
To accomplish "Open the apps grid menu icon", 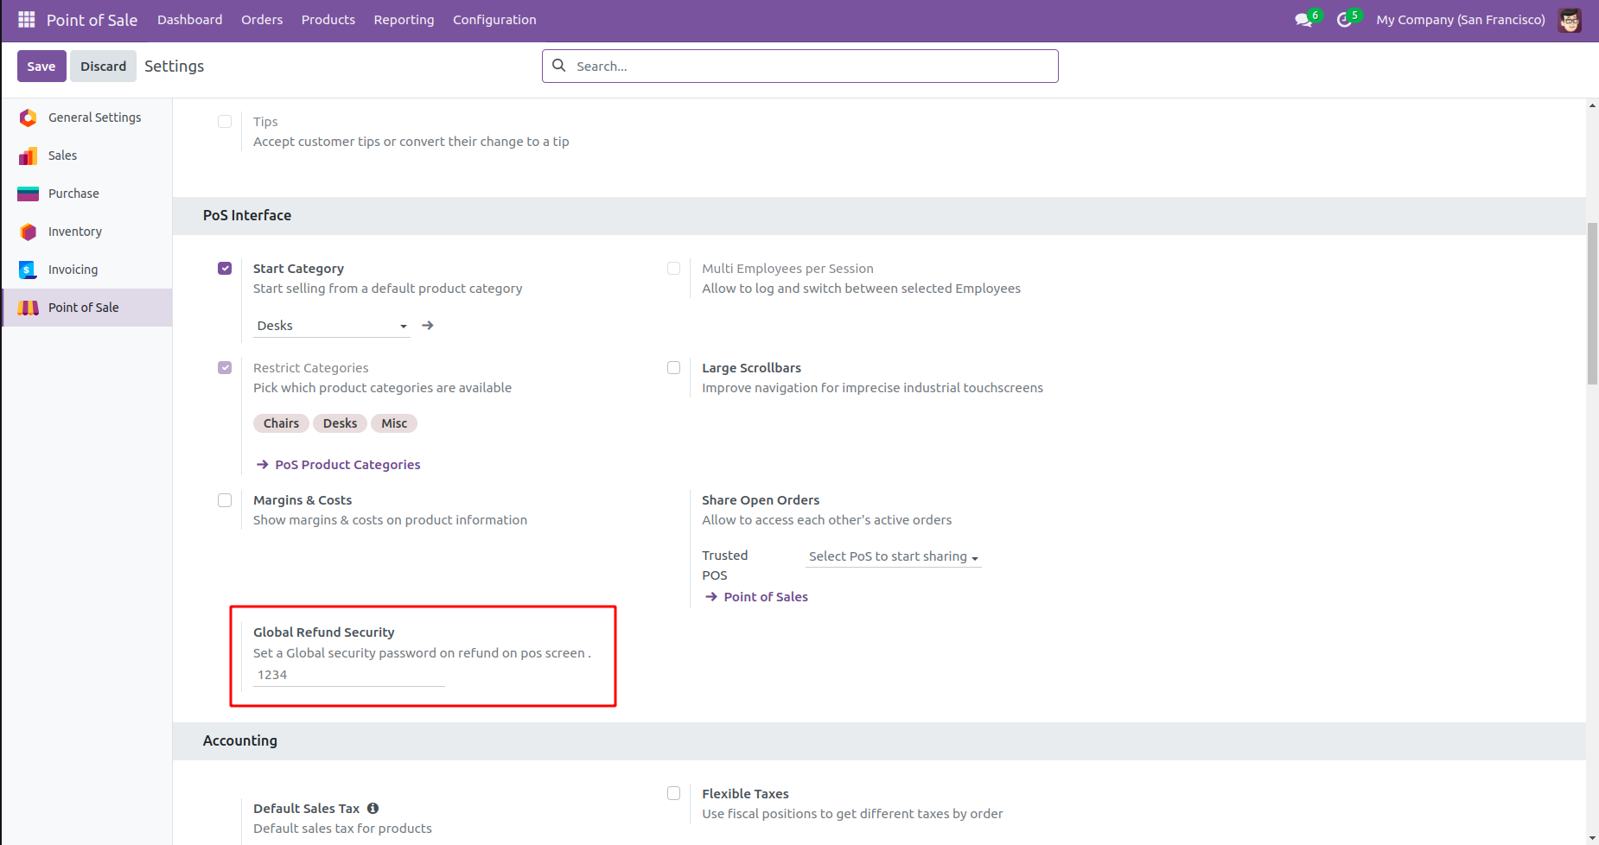I will tap(26, 19).
